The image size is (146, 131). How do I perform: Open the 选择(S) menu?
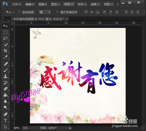pos(82,4)
